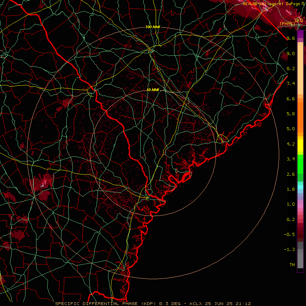Click the KCLX radar site identifier
306x306 pixels.
click(196, 304)
